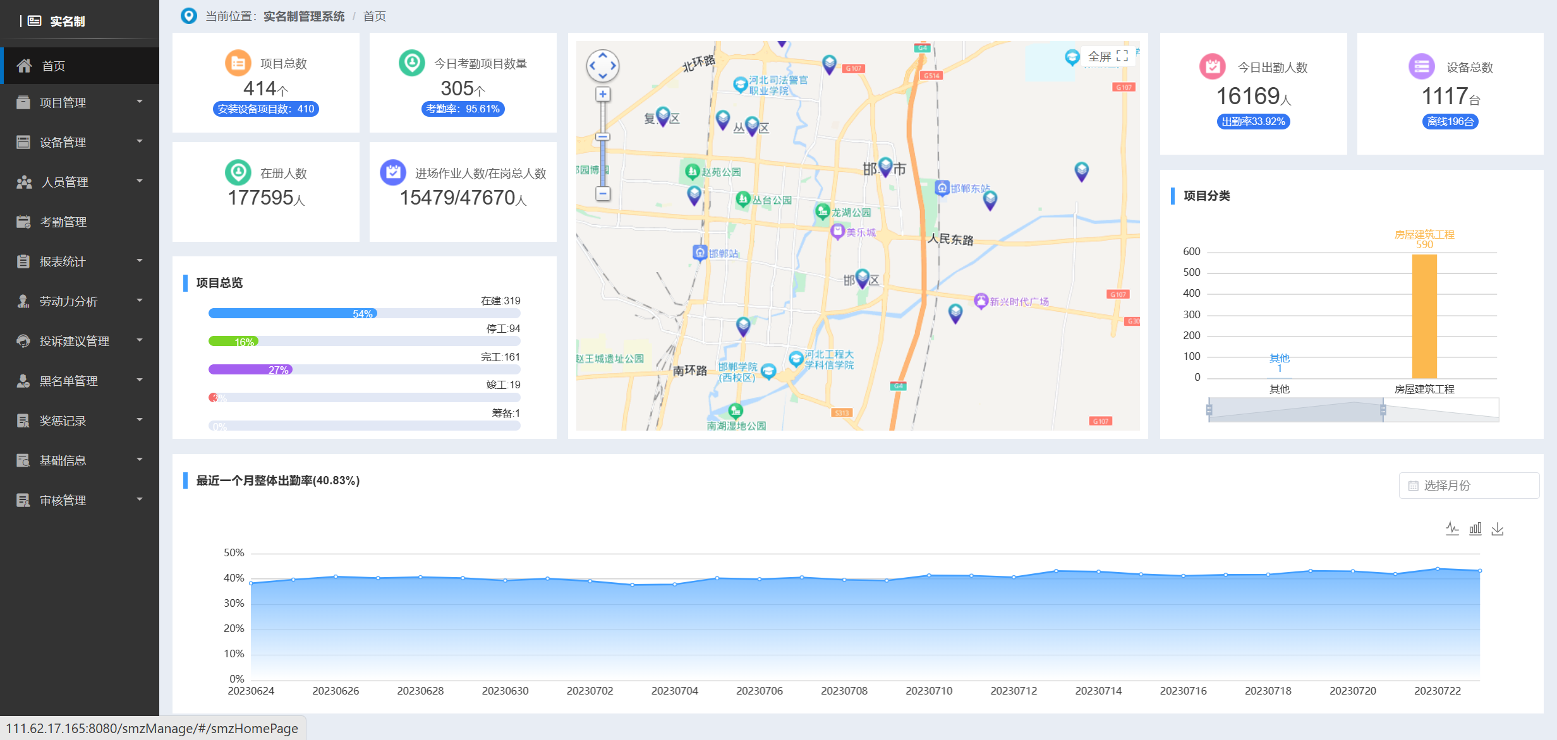Switch chart to line view icon
The height and width of the screenshot is (740, 1557).
pyautogui.click(x=1452, y=529)
